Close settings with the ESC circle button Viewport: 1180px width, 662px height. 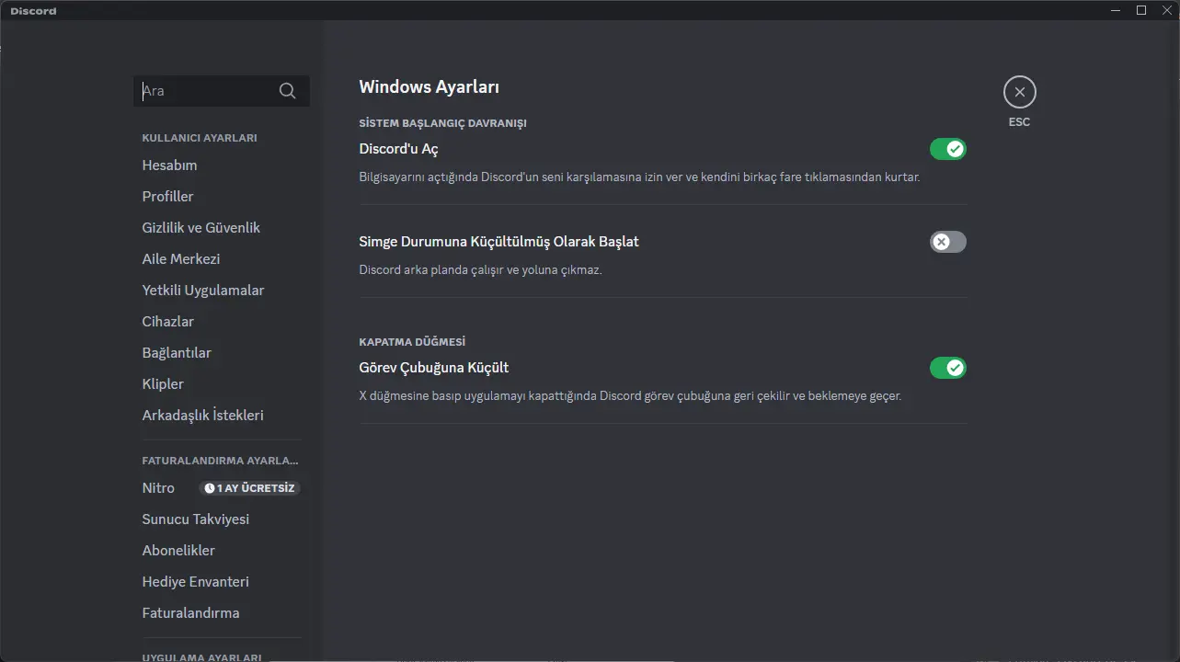[1019, 92]
